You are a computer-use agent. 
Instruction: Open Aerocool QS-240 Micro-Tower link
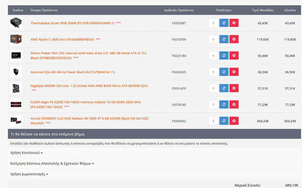point(73,72)
